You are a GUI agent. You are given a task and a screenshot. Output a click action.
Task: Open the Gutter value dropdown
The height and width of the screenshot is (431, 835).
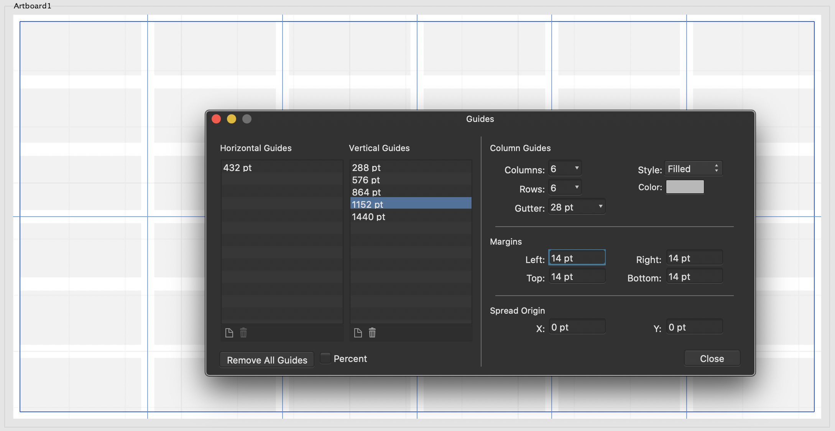point(600,207)
